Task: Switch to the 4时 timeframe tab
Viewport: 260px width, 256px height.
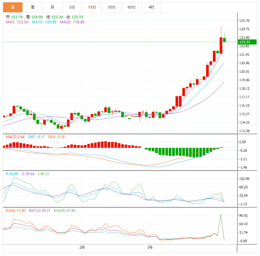Action: [151, 7]
